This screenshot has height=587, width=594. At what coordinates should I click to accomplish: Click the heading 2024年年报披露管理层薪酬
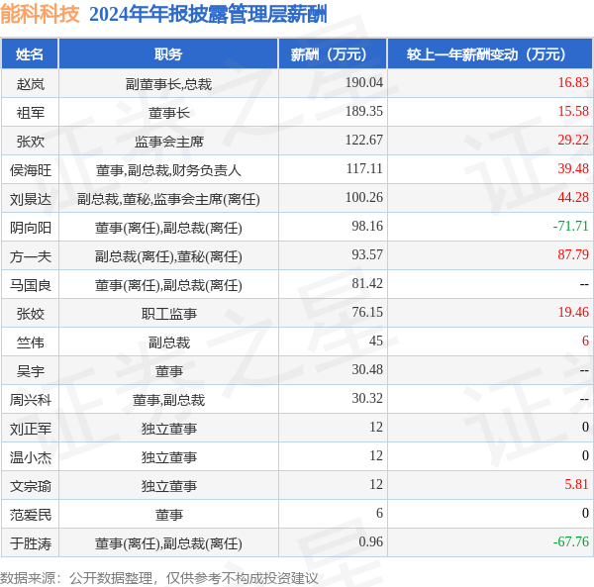[x=208, y=15]
